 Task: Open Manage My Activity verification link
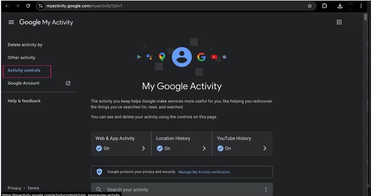click(x=204, y=172)
